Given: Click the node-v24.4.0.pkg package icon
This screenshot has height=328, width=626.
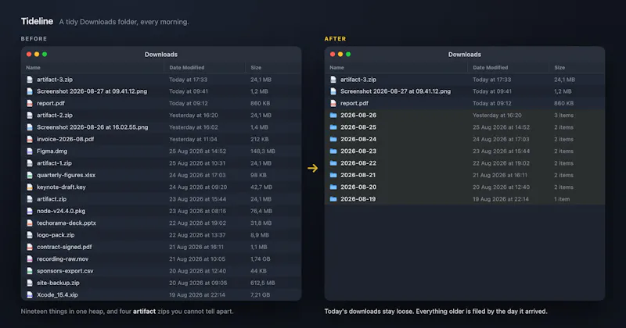Looking at the screenshot, I should [30, 211].
